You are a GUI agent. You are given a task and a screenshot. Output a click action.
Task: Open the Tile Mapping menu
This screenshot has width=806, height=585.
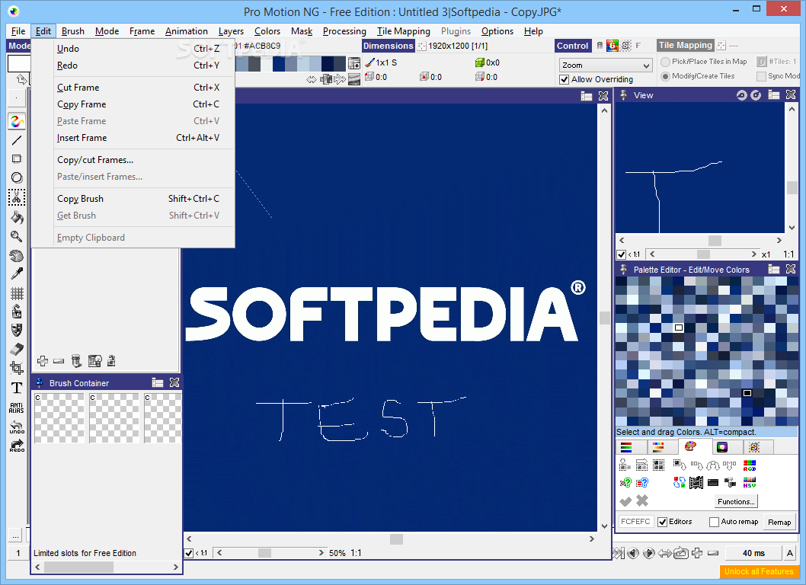click(404, 31)
